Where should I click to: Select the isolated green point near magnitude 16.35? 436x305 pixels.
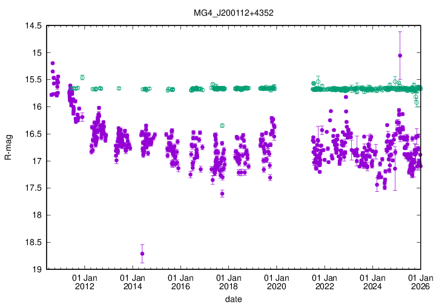coord(222,125)
